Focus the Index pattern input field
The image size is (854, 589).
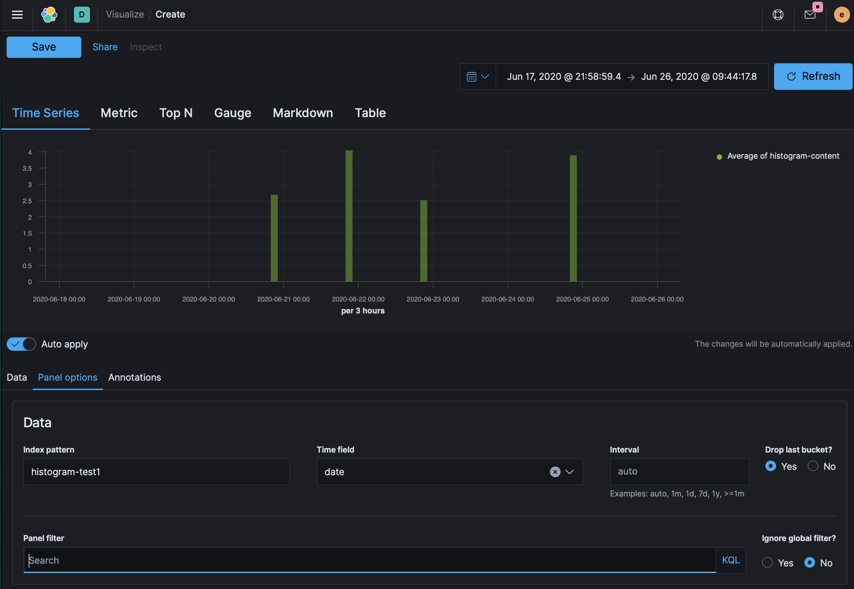(156, 472)
